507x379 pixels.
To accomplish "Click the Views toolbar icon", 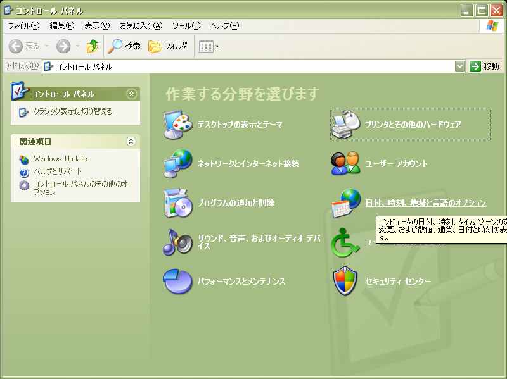I will click(x=206, y=47).
